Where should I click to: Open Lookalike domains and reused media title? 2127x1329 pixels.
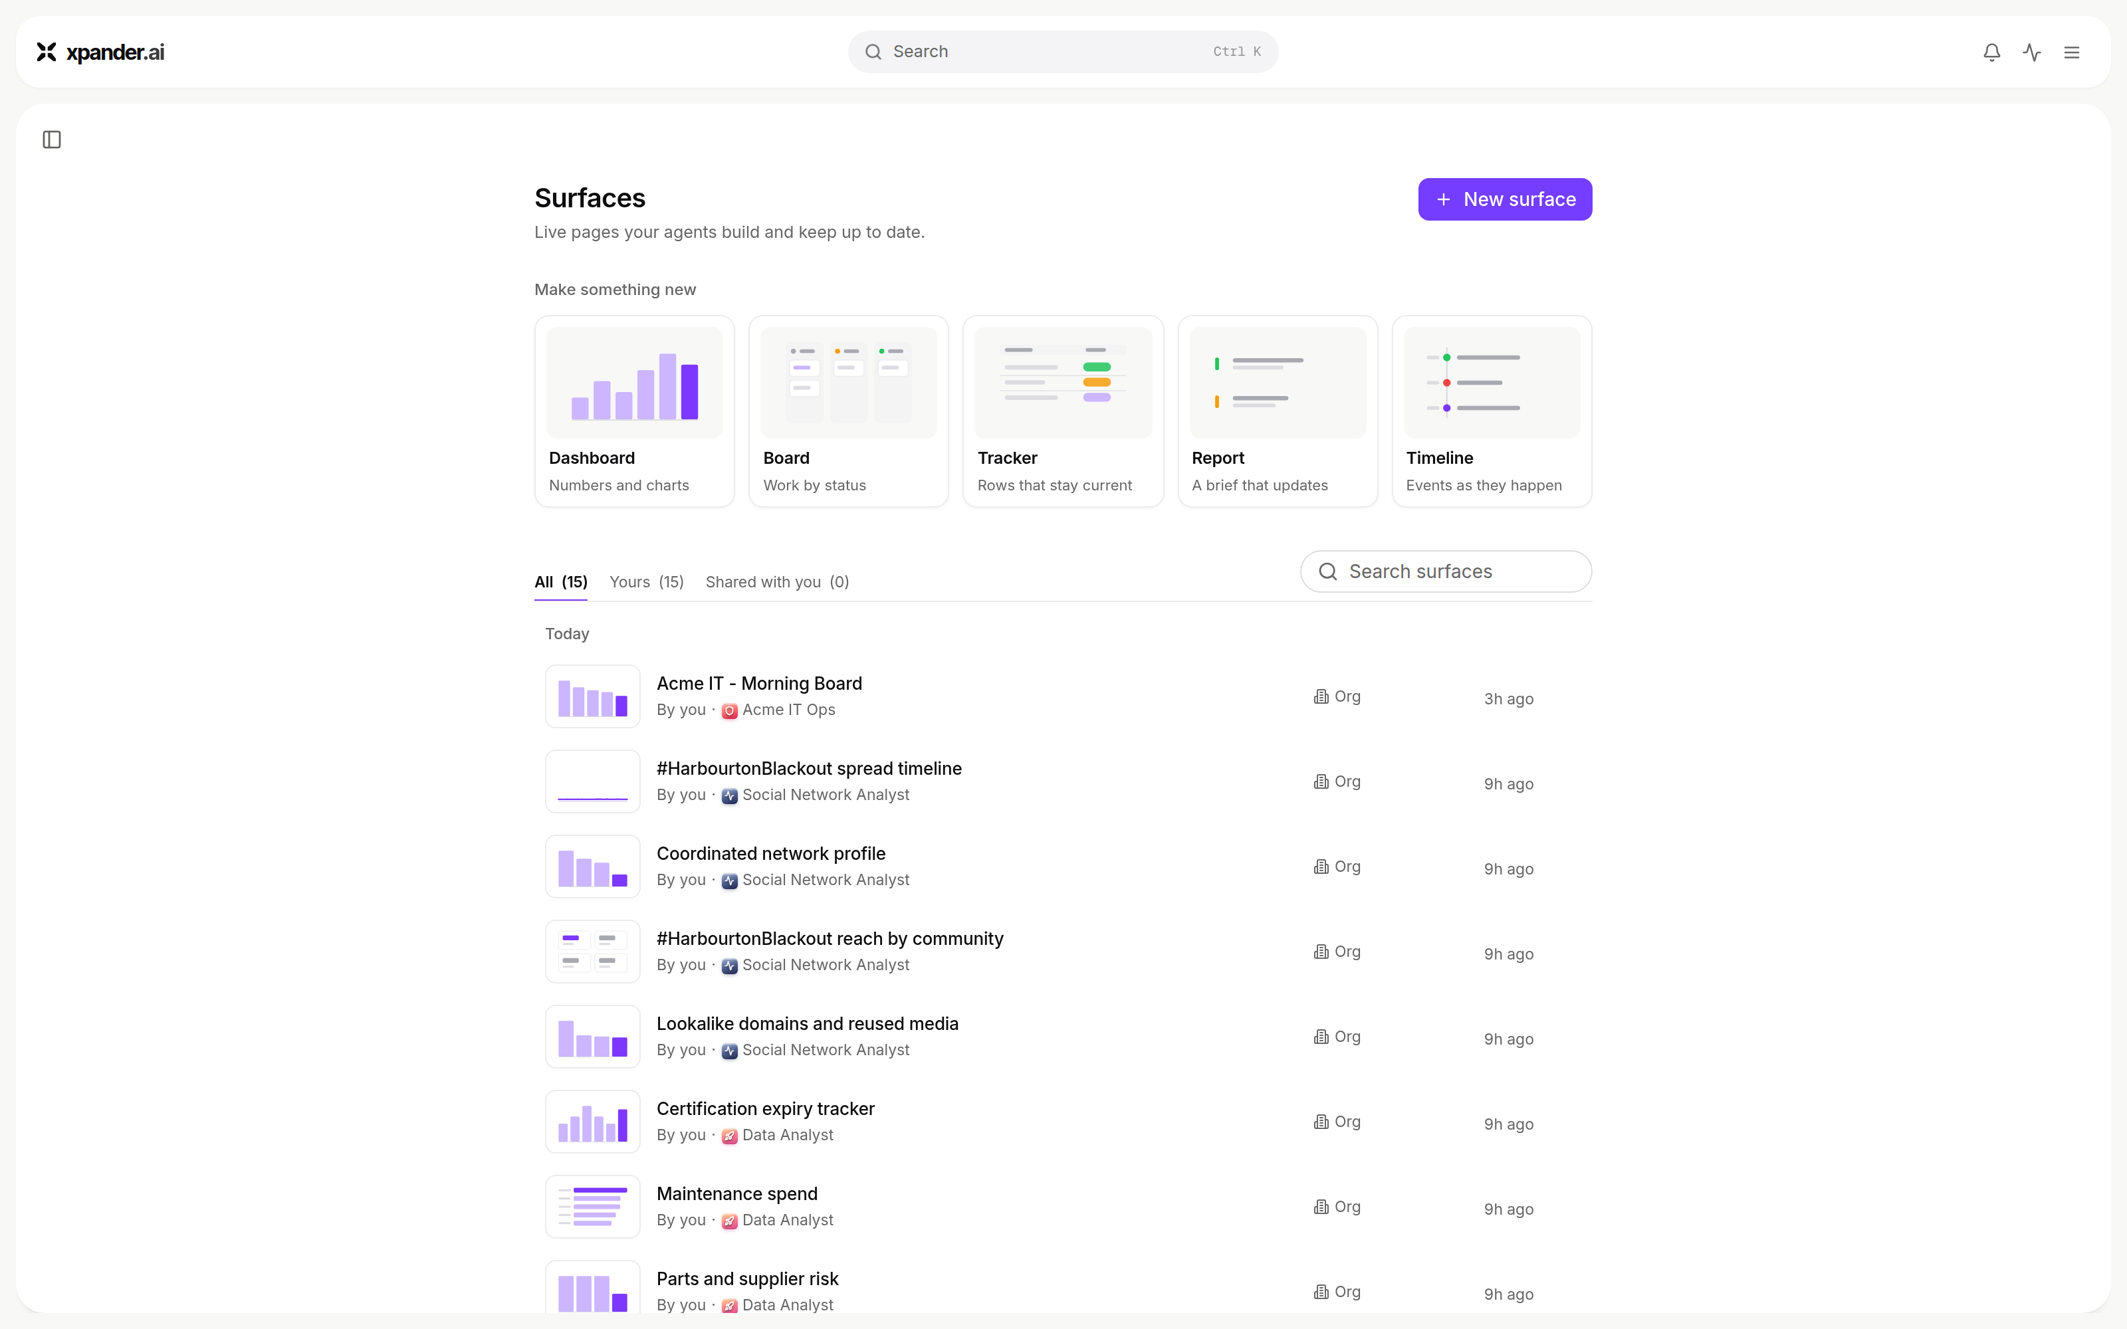coord(807,1024)
